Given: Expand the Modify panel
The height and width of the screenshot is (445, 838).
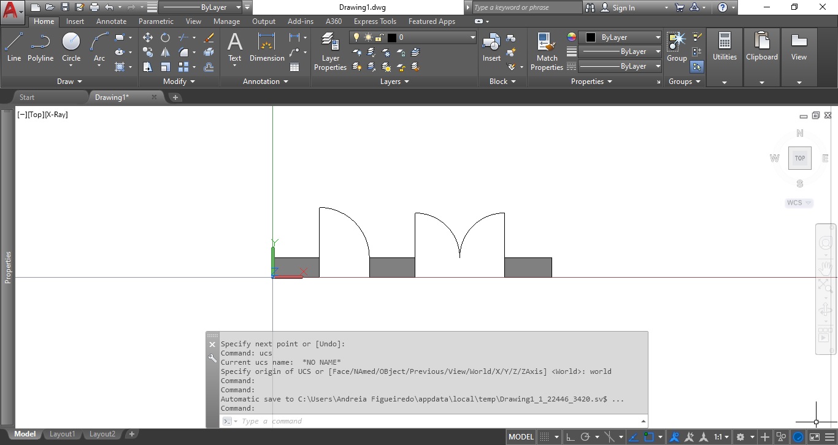Looking at the screenshot, I should click(x=179, y=81).
